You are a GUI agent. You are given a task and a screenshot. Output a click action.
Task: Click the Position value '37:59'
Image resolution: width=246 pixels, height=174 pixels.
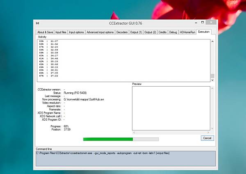click(x=67, y=129)
